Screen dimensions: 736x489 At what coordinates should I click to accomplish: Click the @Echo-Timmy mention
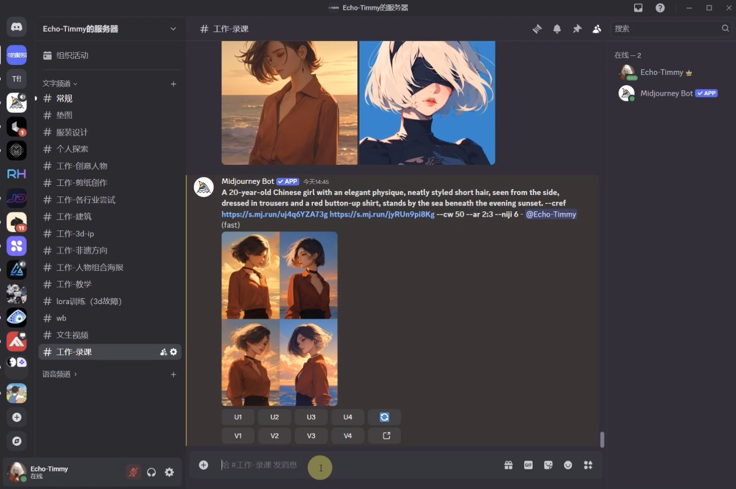(551, 214)
